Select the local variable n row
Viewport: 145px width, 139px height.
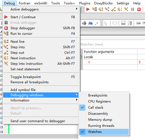[110, 62]
